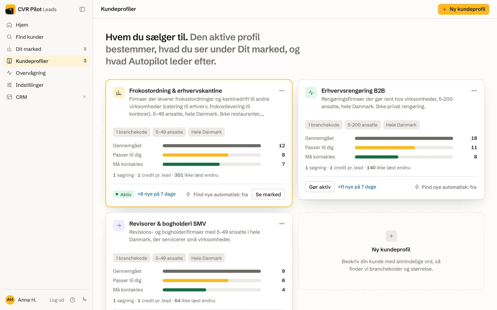Screen dimensions: 497x310
Task: Click the lightning icon on Frokostordning card
Action: (x=188, y=194)
